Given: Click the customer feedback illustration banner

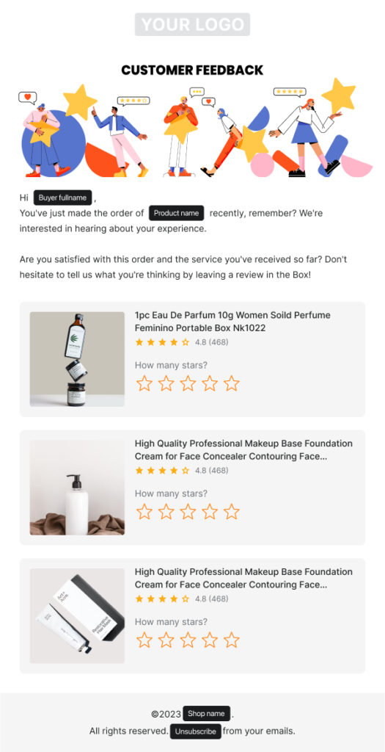Looking at the screenshot, I should (x=192, y=129).
